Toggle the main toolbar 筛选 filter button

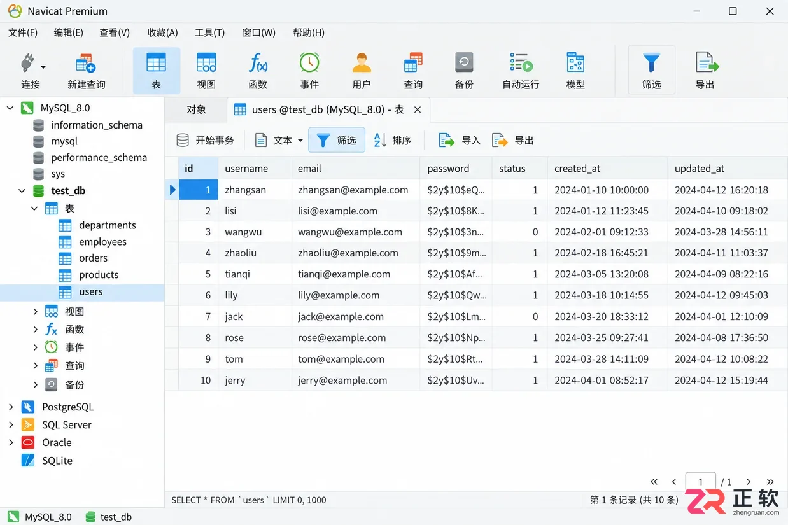tap(651, 71)
